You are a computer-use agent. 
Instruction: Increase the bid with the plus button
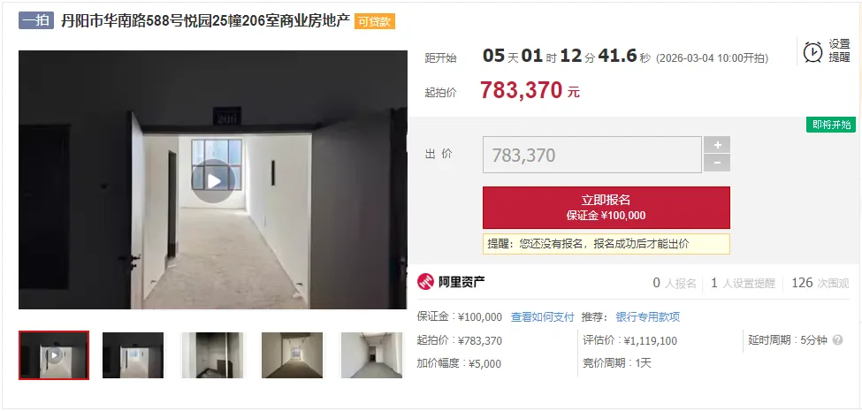tap(717, 145)
